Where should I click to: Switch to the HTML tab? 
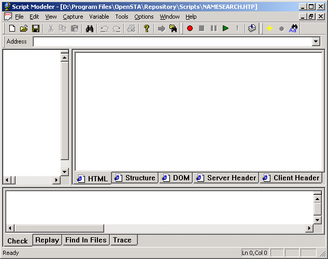(x=92, y=179)
